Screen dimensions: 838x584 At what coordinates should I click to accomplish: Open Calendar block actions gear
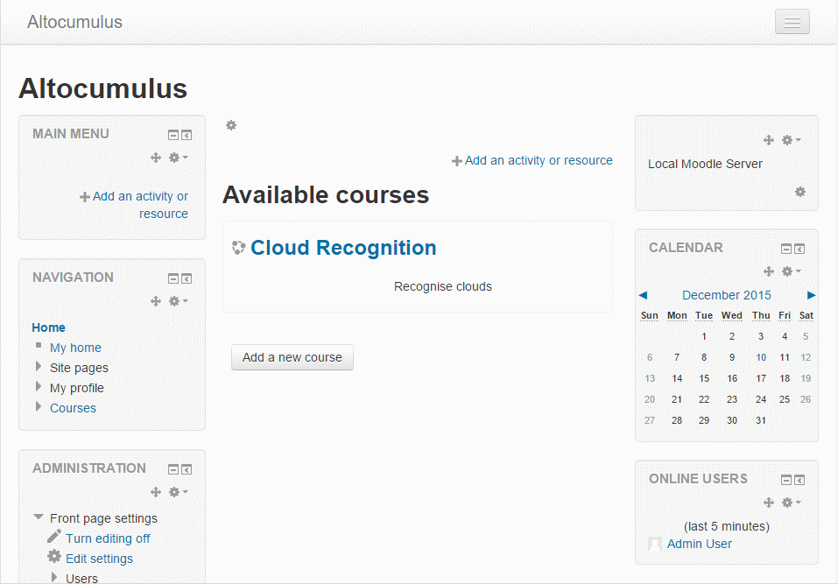coord(791,271)
